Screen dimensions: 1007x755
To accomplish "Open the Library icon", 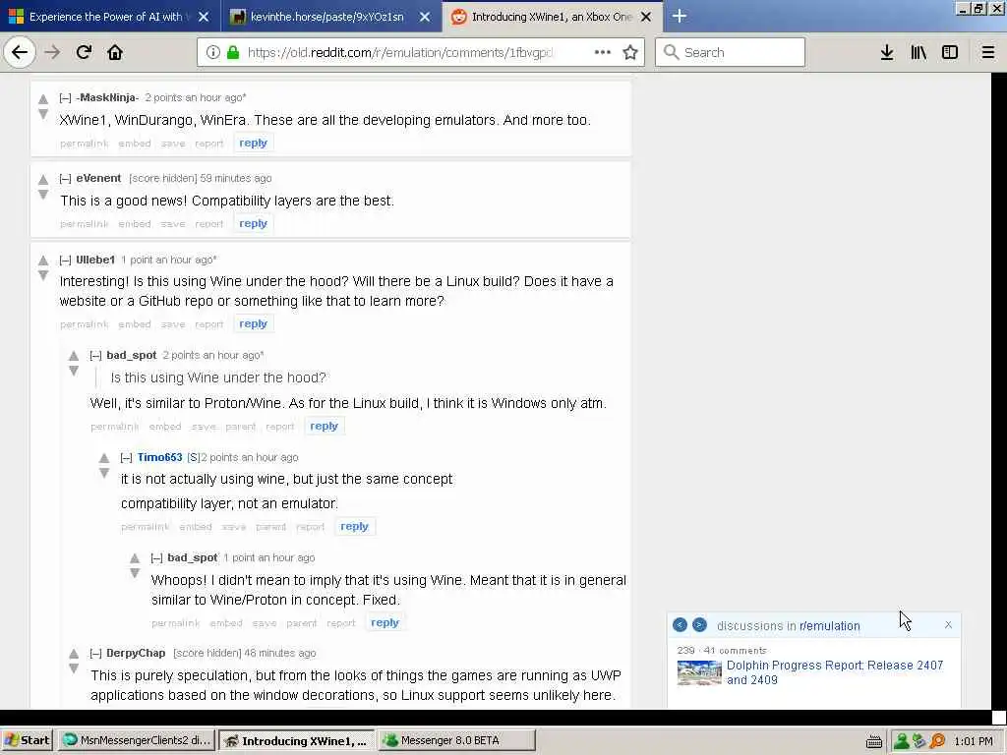I will click(918, 52).
